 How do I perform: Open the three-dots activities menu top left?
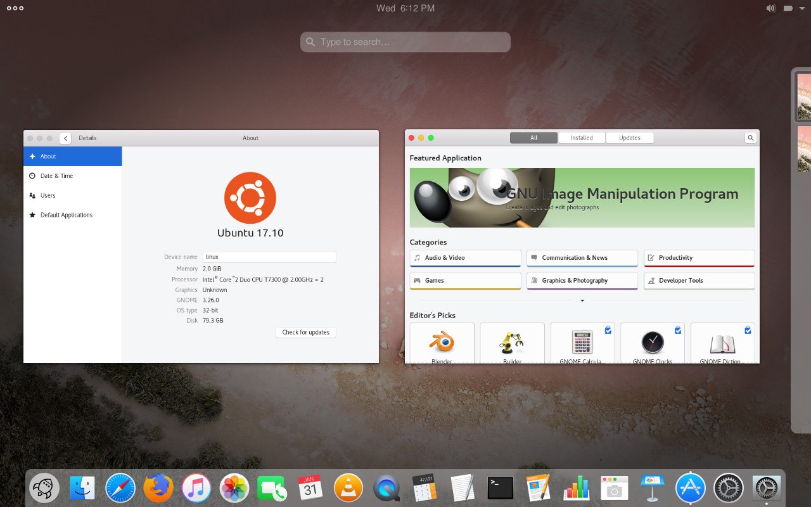coord(15,8)
